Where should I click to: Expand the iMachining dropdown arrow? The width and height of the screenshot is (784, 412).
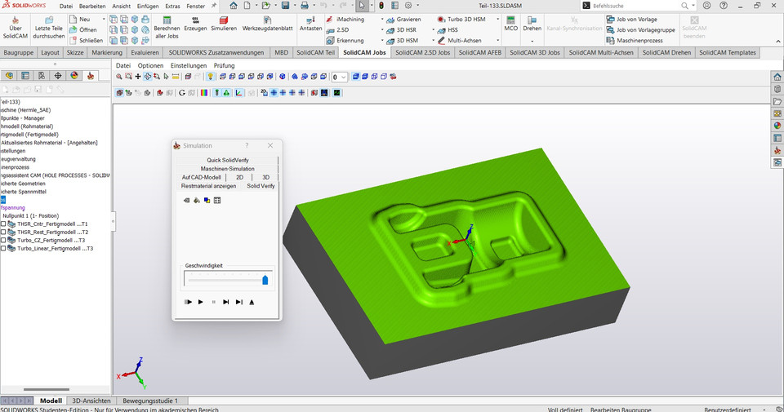(x=382, y=19)
